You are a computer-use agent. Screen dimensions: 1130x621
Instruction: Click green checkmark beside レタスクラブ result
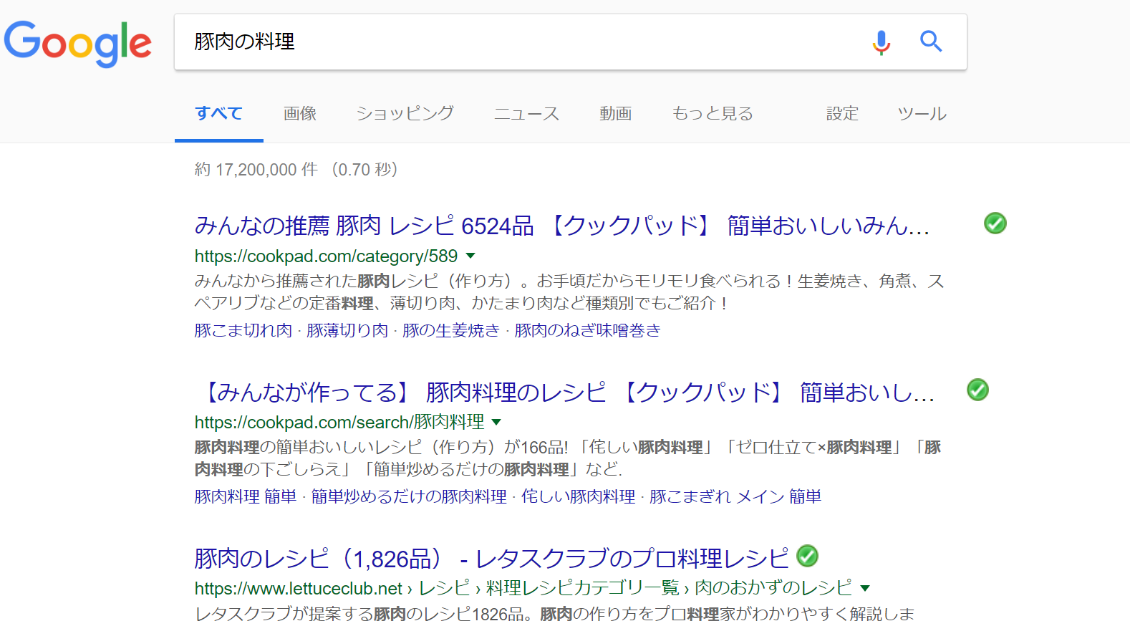point(807,556)
